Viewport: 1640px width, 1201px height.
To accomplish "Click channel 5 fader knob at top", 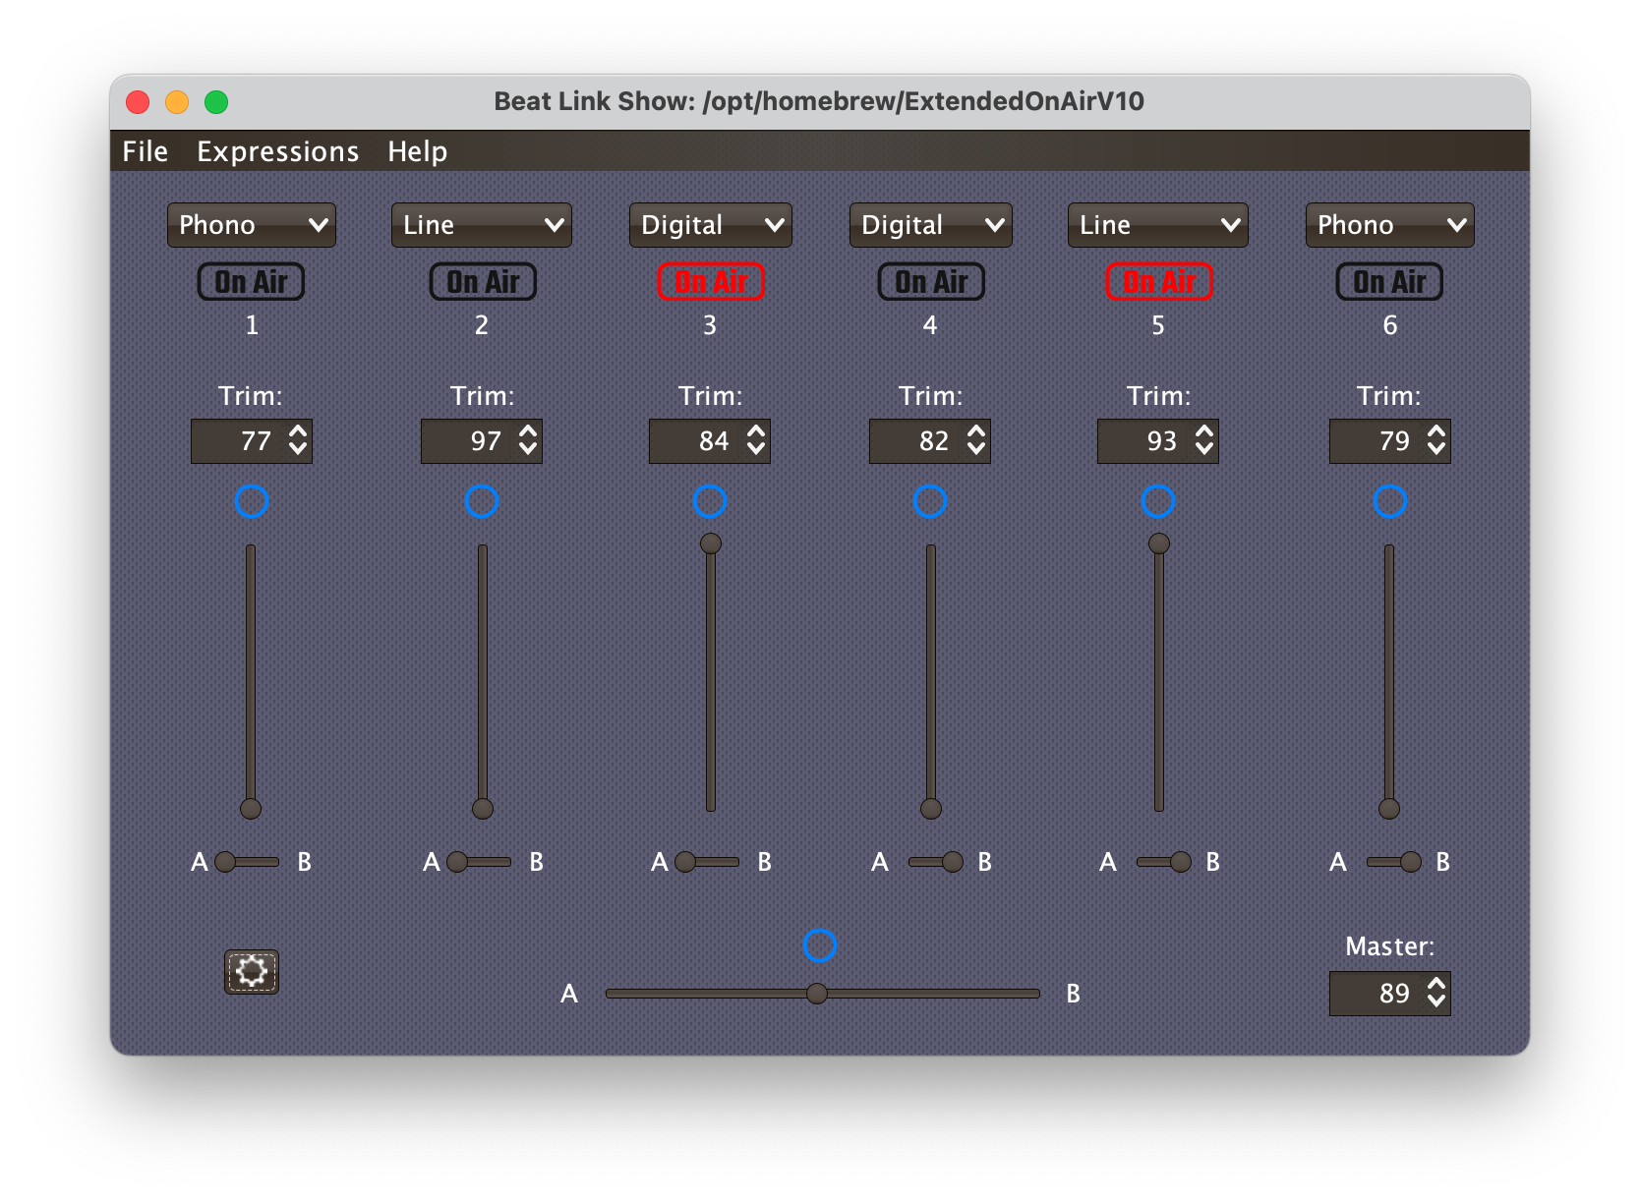I will pyautogui.click(x=1159, y=543).
